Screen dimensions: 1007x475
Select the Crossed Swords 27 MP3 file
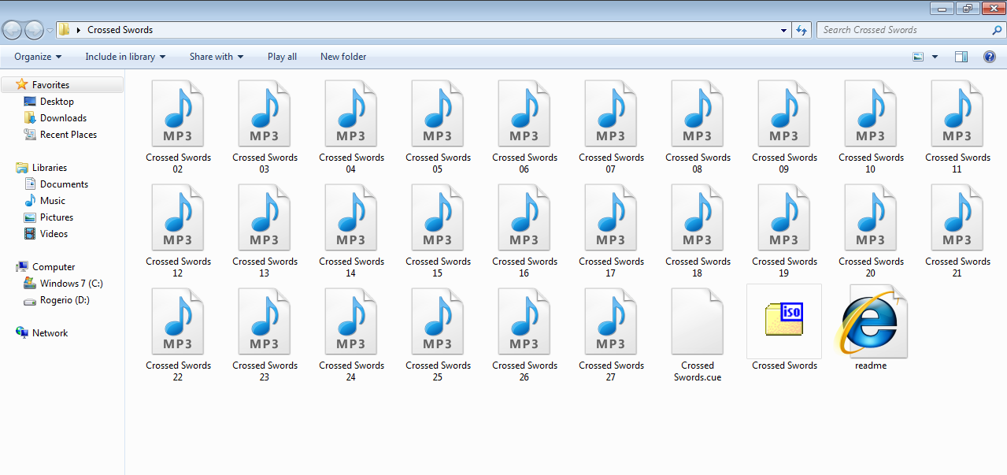610,321
